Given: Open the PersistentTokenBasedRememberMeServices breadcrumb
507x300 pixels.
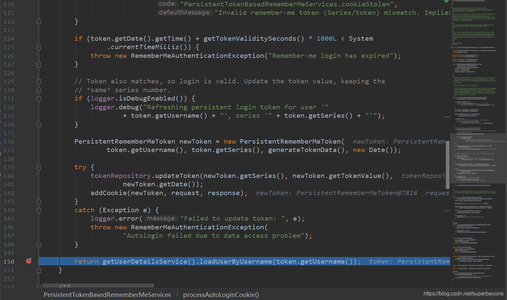Looking at the screenshot, I should [107, 295].
